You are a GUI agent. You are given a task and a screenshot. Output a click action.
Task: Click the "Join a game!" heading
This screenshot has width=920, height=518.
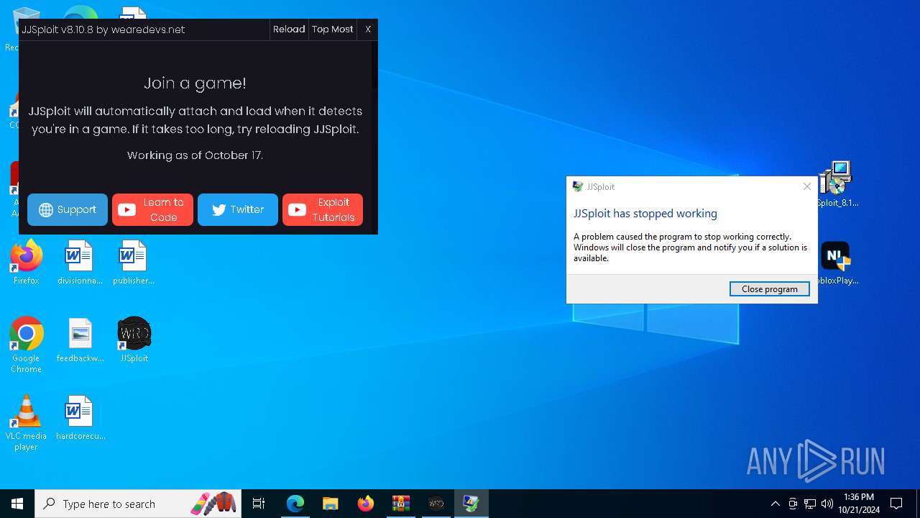pos(195,83)
